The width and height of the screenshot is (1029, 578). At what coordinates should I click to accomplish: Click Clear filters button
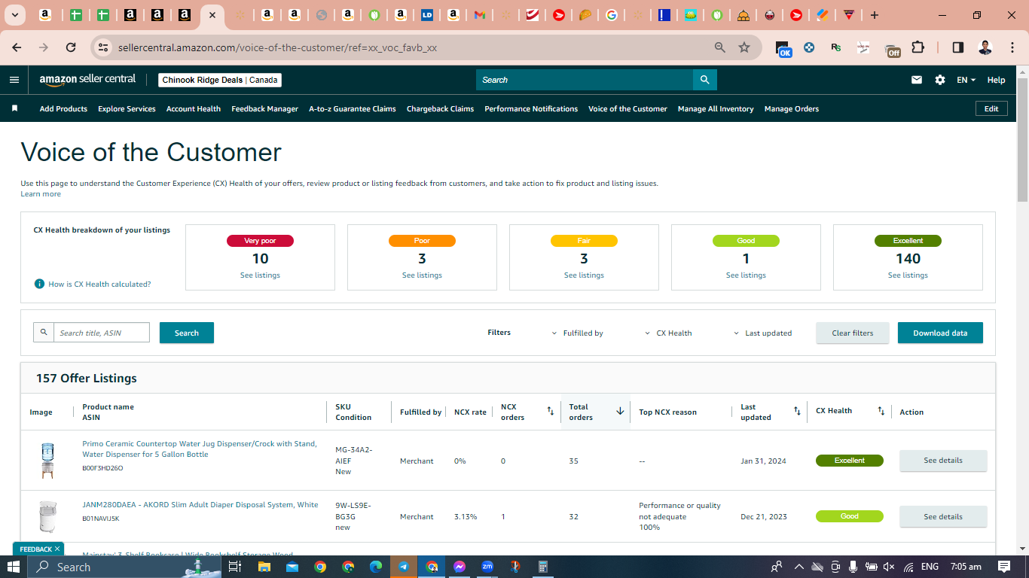coord(853,333)
